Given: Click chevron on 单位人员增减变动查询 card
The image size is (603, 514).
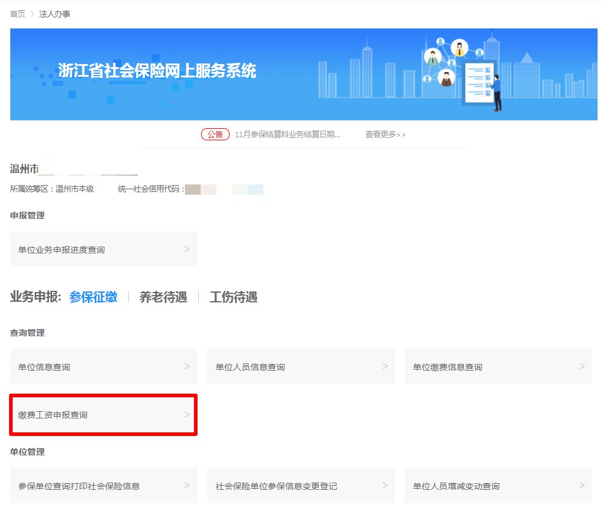Looking at the screenshot, I should (x=582, y=486).
